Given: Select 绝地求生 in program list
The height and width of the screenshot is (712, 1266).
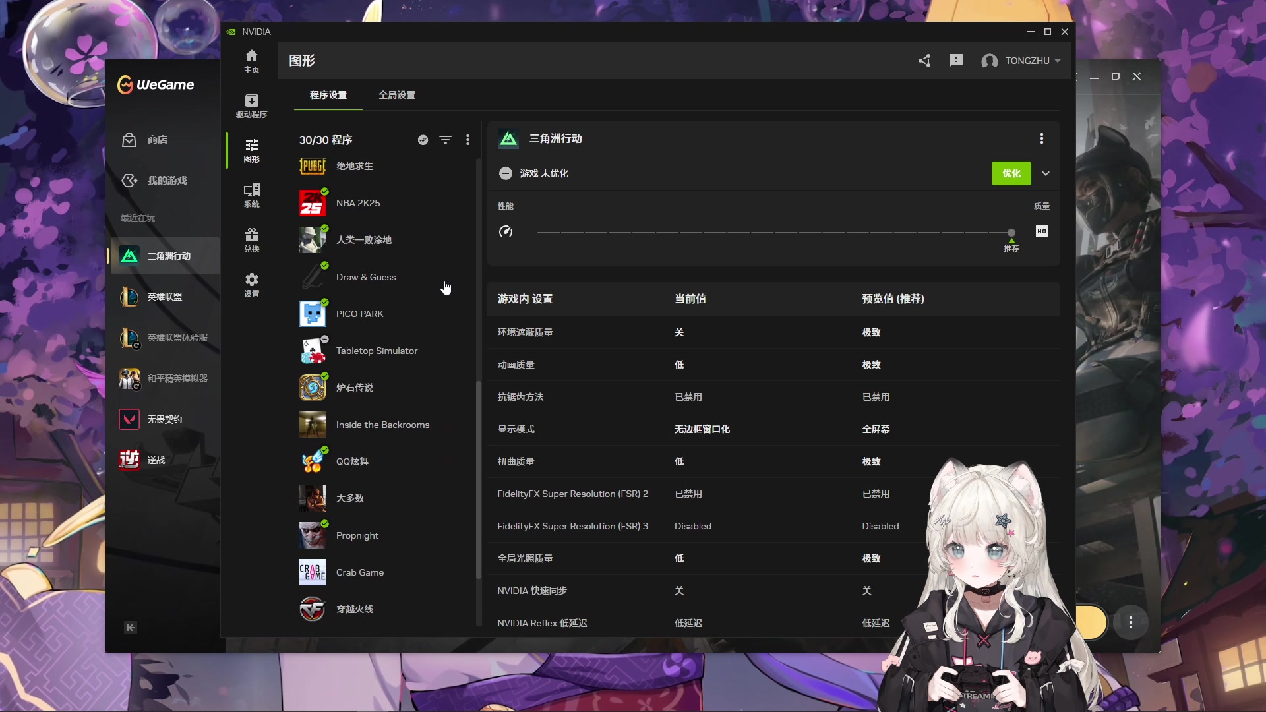Looking at the screenshot, I should click(x=384, y=166).
